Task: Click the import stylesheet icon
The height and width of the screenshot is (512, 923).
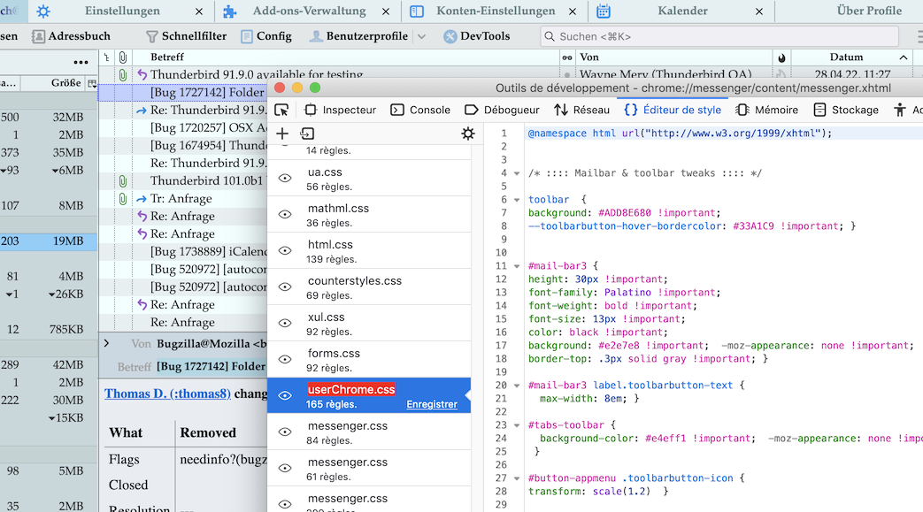Action: tap(307, 134)
